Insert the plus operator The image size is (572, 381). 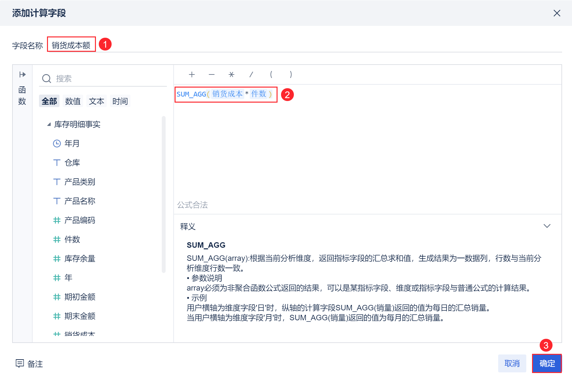click(x=192, y=74)
